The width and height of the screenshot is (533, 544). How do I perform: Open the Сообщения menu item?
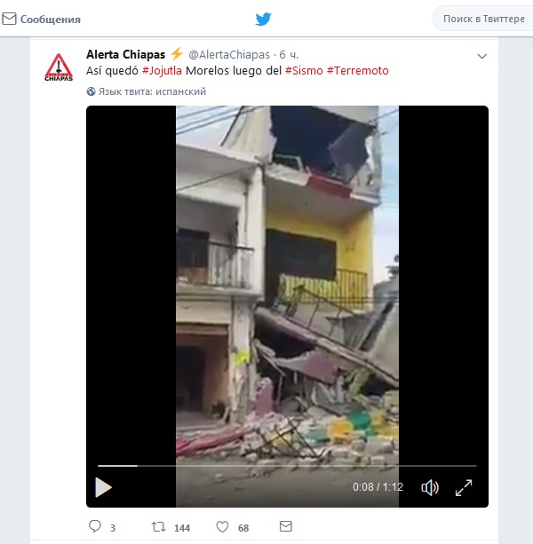tap(42, 20)
